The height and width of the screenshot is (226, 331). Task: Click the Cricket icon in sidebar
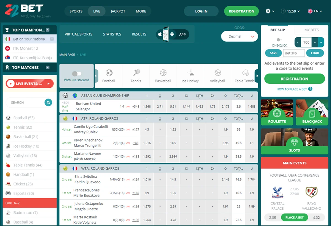coord(8,184)
